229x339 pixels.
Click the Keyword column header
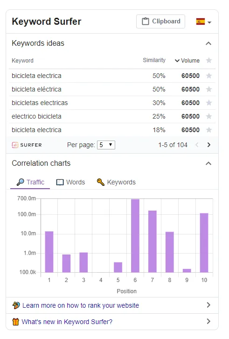[22, 61]
